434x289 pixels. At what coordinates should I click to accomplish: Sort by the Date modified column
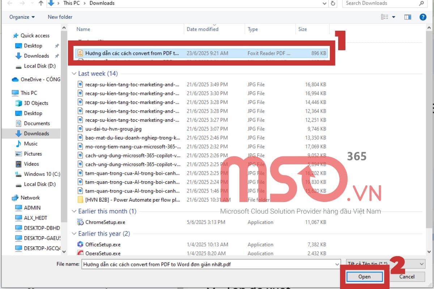click(x=203, y=29)
